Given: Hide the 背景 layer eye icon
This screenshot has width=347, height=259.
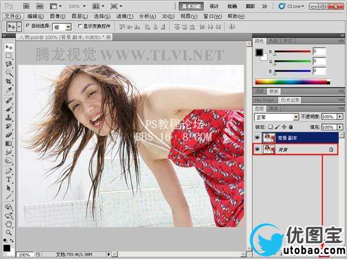Looking at the screenshot, I should coord(257,150).
